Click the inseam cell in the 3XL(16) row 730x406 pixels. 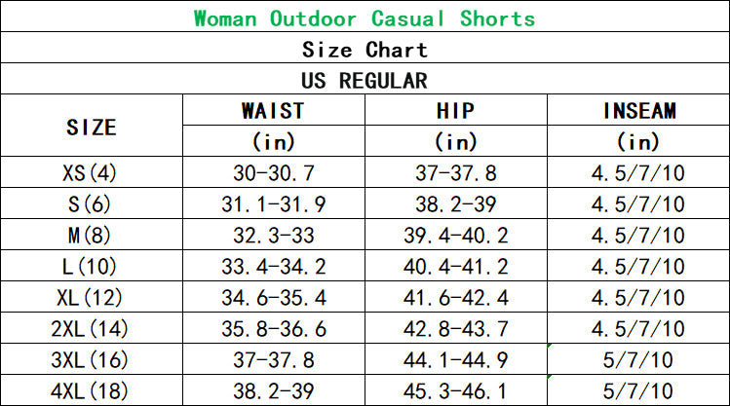pos(639,360)
